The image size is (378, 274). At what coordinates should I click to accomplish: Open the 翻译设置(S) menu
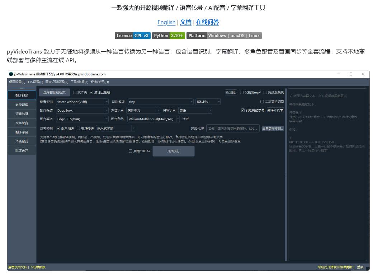(x=17, y=82)
